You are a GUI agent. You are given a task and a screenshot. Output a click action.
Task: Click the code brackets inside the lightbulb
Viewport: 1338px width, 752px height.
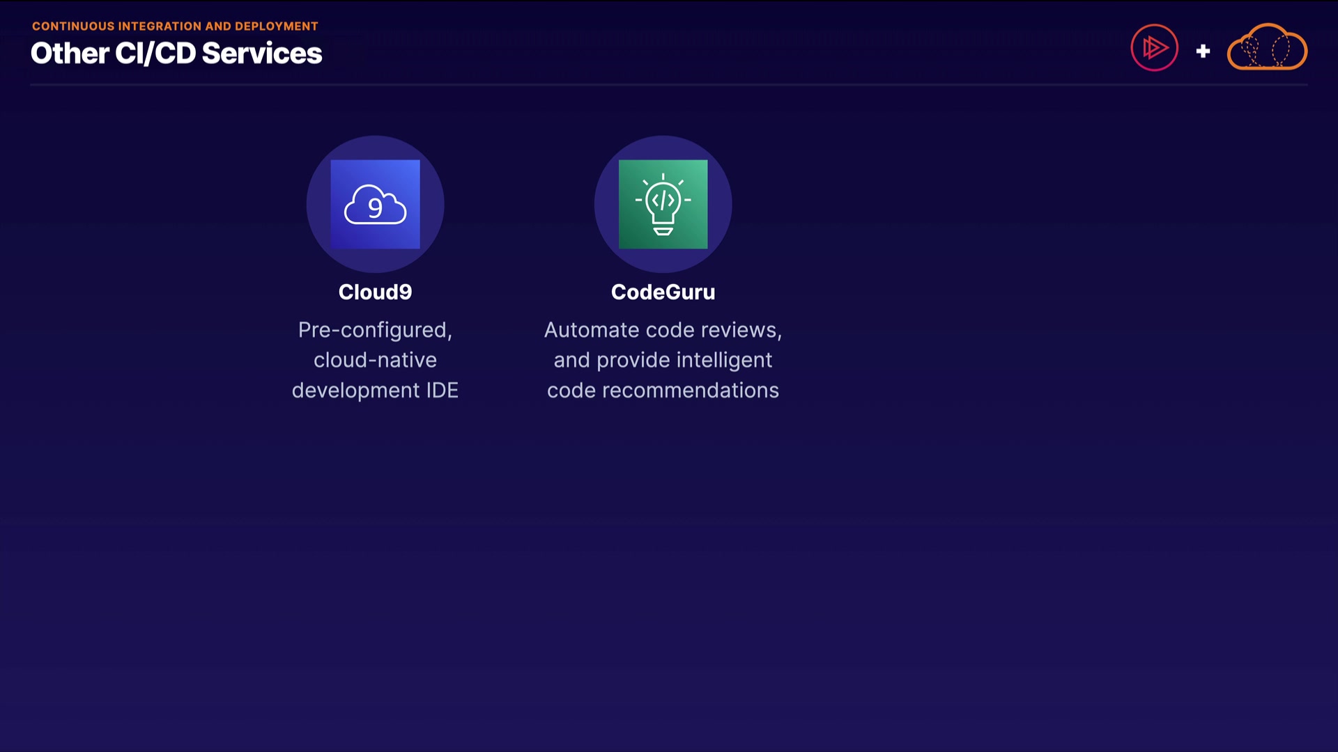[x=663, y=201]
